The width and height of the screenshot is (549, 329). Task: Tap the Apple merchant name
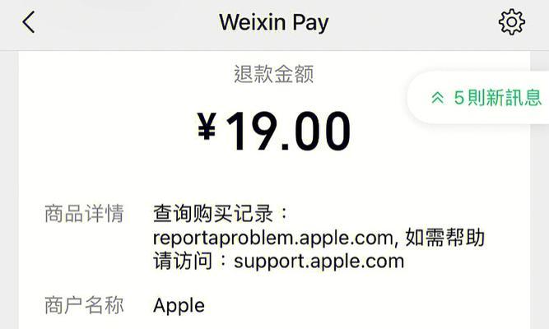(x=179, y=306)
